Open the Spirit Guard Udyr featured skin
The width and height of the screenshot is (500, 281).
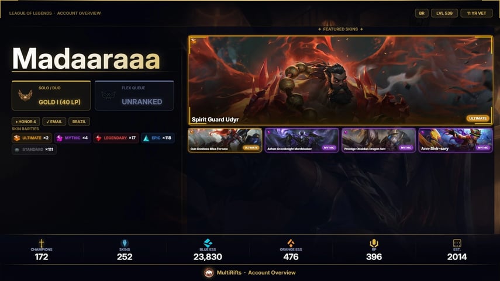340,80
